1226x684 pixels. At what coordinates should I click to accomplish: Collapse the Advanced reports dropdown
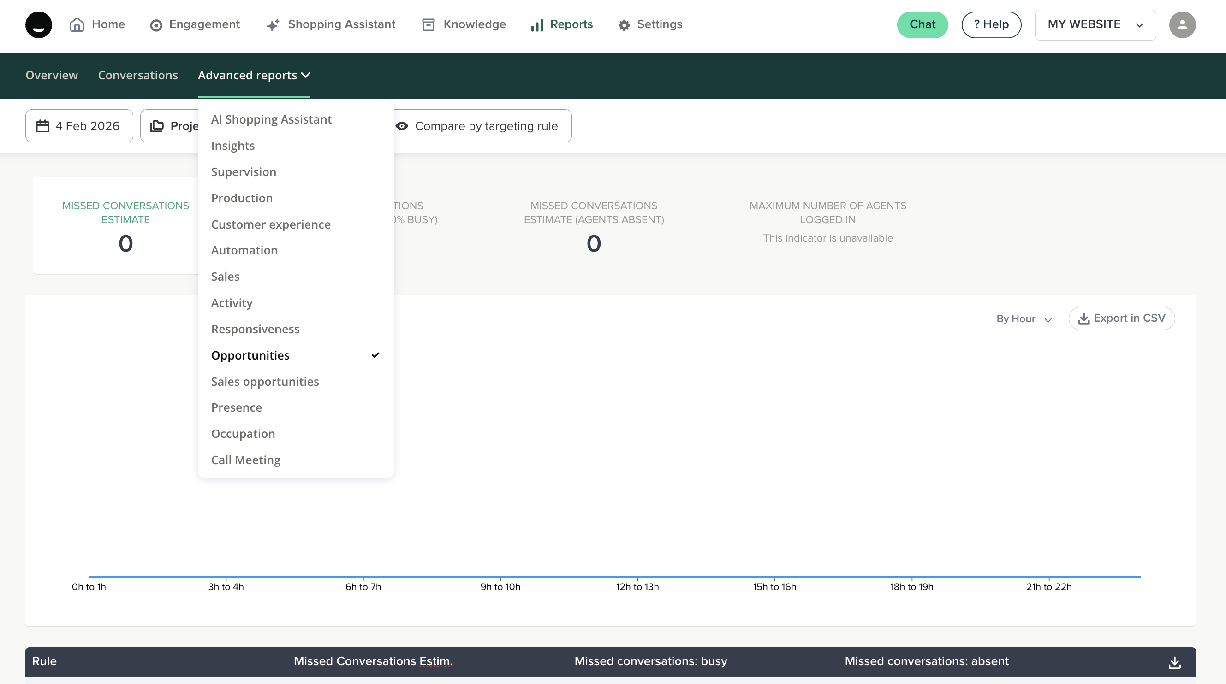coord(254,75)
